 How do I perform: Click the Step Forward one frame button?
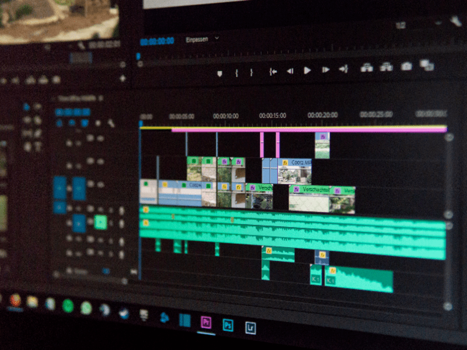click(x=326, y=70)
